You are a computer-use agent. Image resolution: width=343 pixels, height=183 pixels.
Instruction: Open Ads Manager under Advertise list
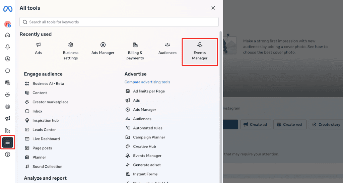pos(141,110)
